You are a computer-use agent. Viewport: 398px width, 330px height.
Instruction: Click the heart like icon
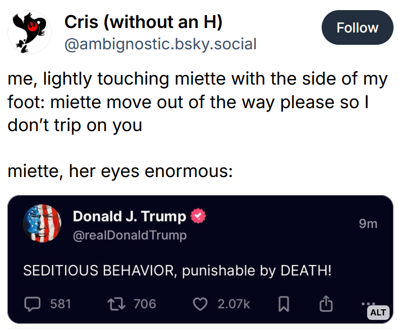200,304
